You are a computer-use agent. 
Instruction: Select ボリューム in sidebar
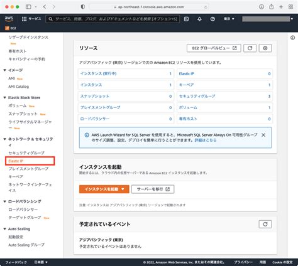pyautogui.click(x=18, y=105)
